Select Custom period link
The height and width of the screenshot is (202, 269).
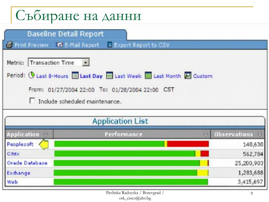203,76
